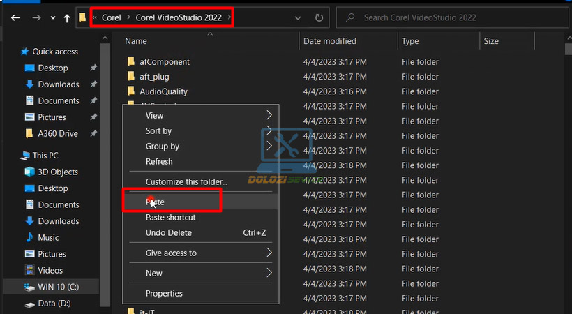Unpin Documents using its pin icon
Screen dimensions: 572x314
[x=93, y=100]
